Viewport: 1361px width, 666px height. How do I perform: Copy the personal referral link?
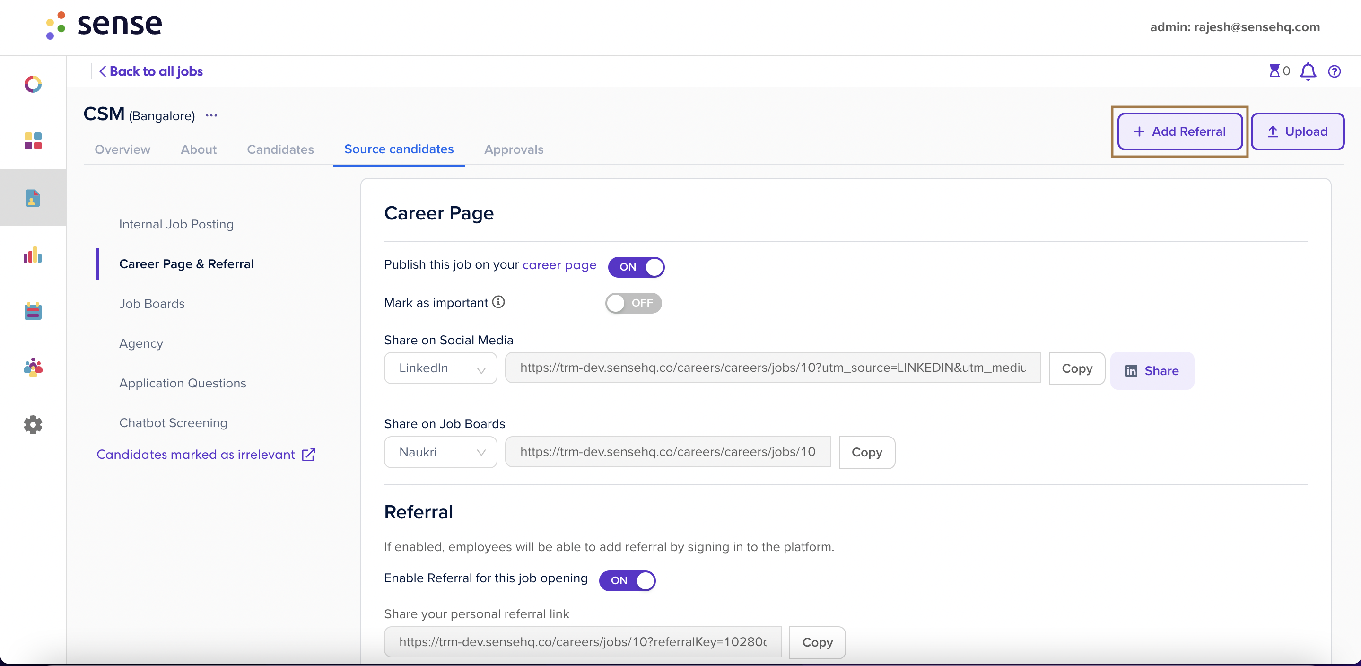tap(817, 643)
